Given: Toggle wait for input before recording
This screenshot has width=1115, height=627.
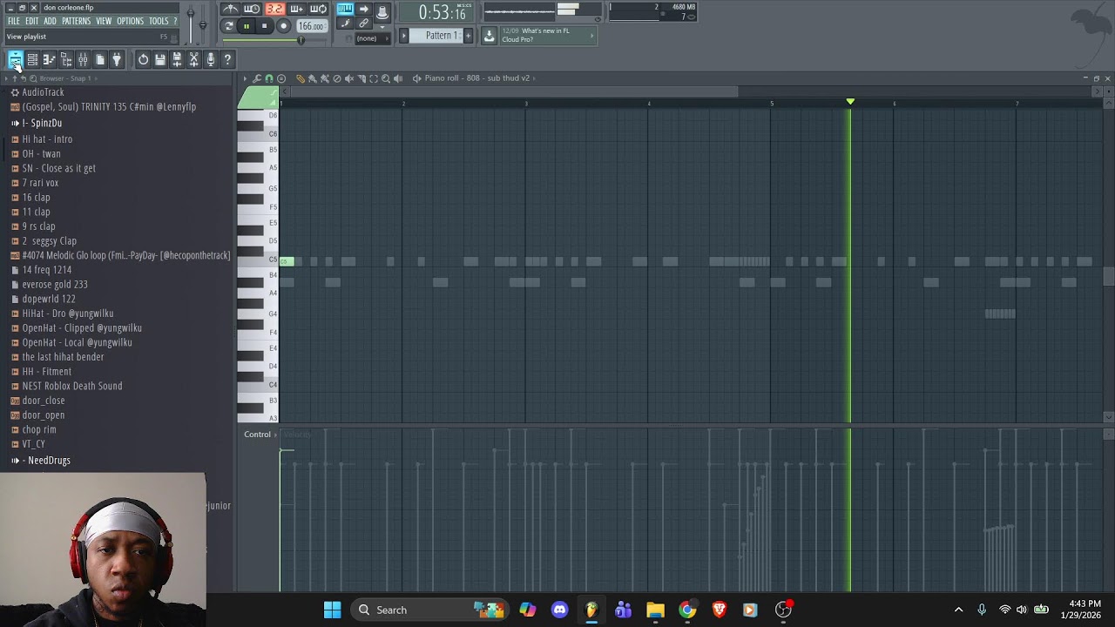Looking at the screenshot, I should point(252,9).
